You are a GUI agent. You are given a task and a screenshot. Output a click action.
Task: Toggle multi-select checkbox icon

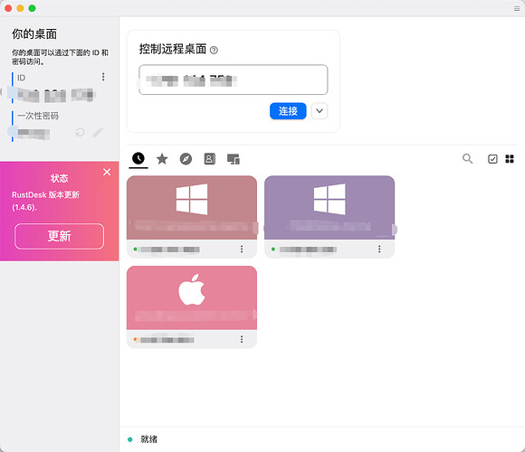492,159
